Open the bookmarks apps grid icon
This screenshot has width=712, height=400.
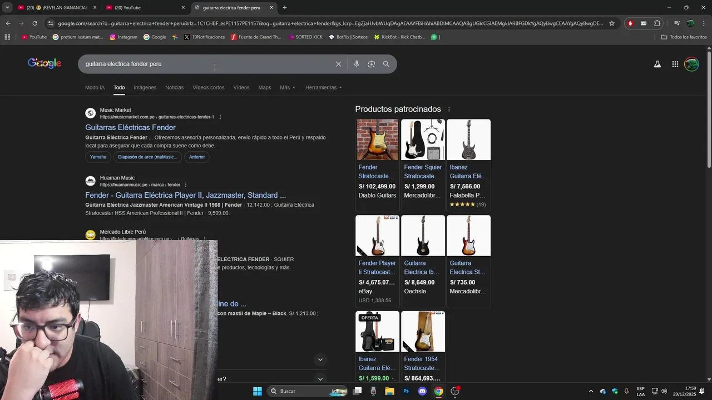click(x=7, y=37)
